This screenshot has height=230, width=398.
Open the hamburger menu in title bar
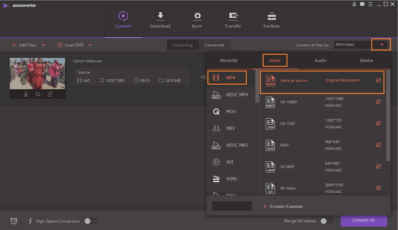(370, 4)
